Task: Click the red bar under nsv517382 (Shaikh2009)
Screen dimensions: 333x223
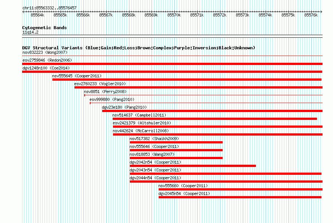Action: click(x=176, y=142)
